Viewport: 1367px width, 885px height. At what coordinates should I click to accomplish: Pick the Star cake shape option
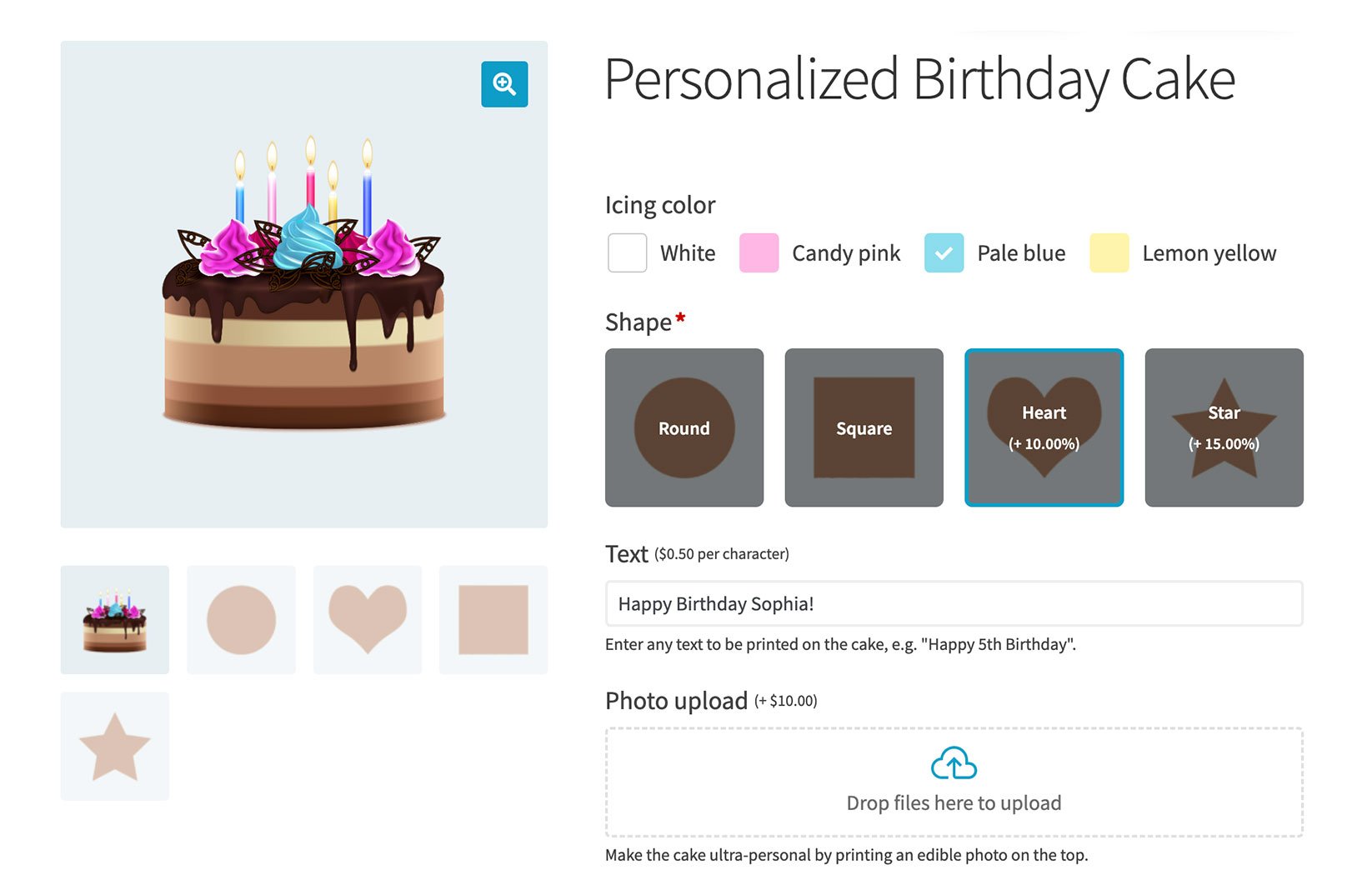tap(1224, 427)
